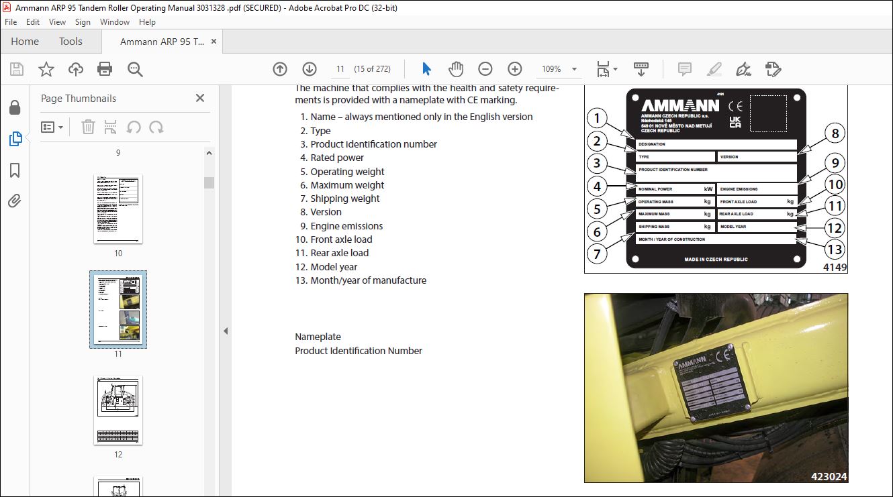
Task: Go to next page arrow
Action: (x=310, y=69)
